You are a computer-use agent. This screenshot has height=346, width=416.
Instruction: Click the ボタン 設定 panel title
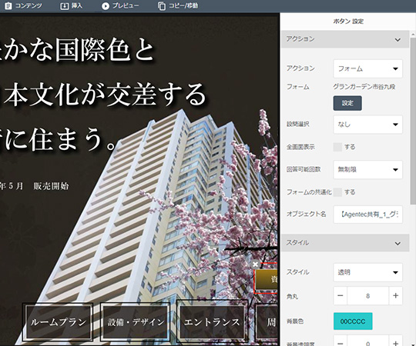point(348,22)
